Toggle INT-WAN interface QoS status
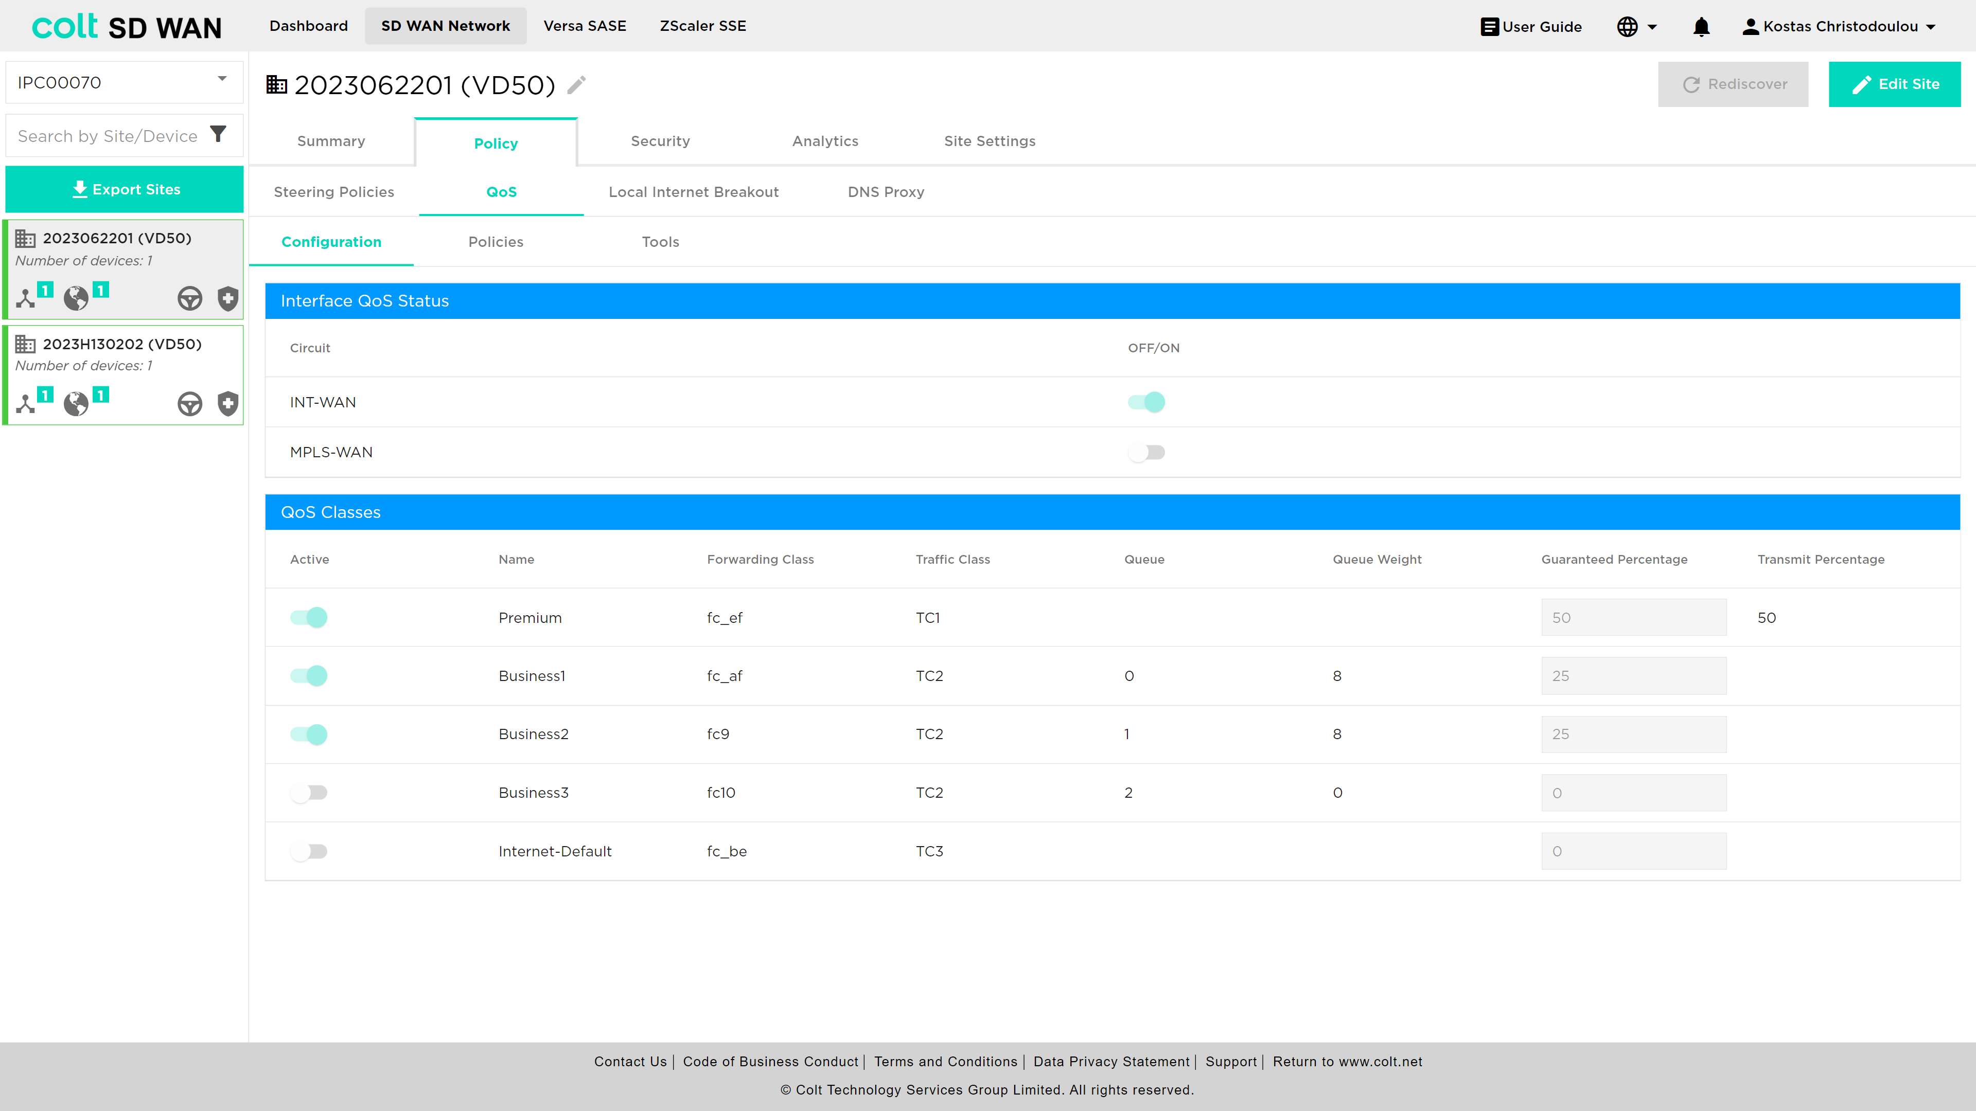Screen dimensions: 1976x1111 (1146, 402)
